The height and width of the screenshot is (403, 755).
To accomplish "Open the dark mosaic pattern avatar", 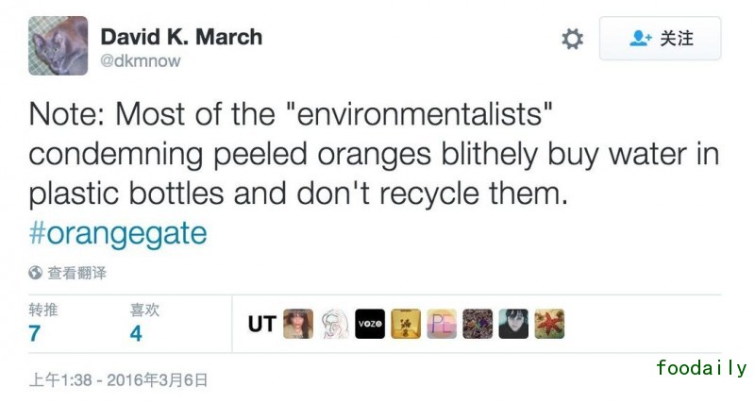I will point(478,324).
